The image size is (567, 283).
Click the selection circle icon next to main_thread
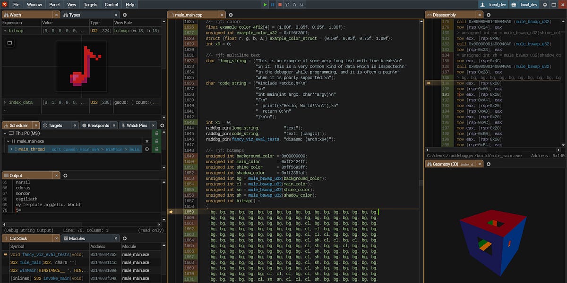147,149
